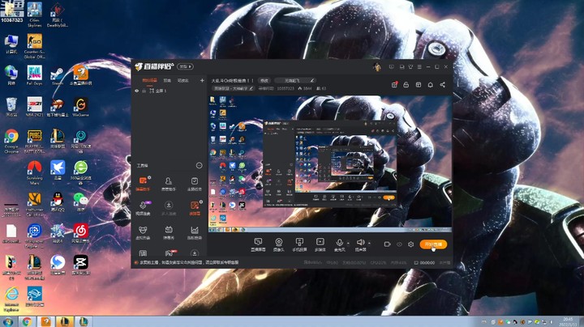Open the WeChat desktop icon
This screenshot has height=327, width=584.
pos(80,202)
